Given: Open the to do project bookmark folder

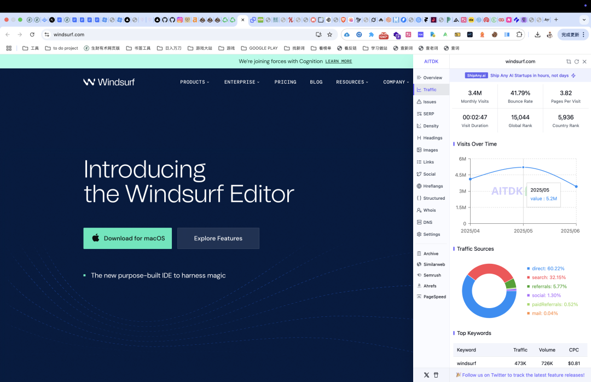Looking at the screenshot, I should pos(61,48).
